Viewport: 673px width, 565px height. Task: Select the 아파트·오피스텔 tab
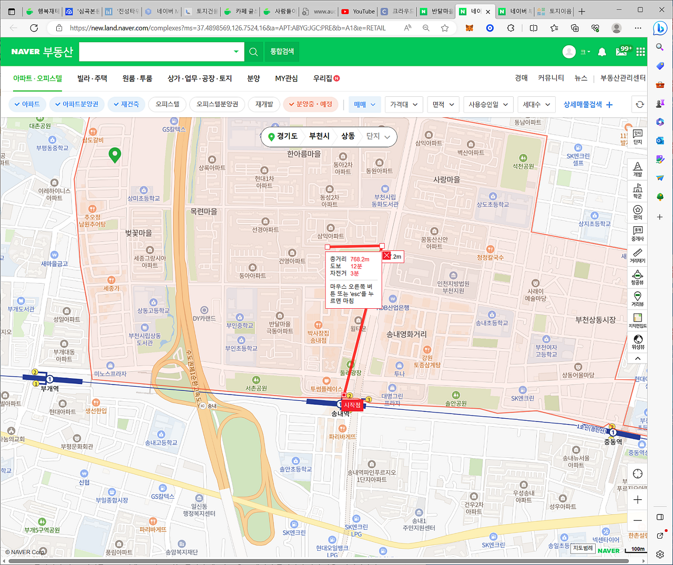click(x=37, y=78)
